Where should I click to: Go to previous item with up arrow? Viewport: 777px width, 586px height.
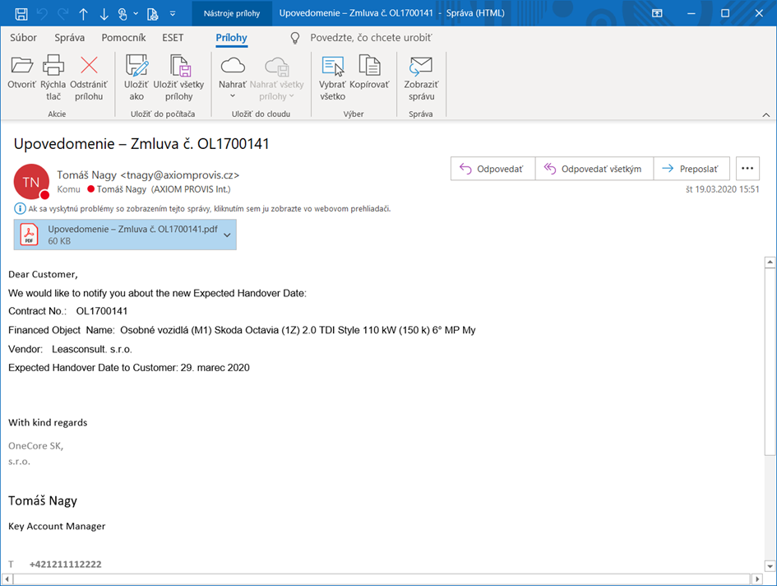pos(83,14)
